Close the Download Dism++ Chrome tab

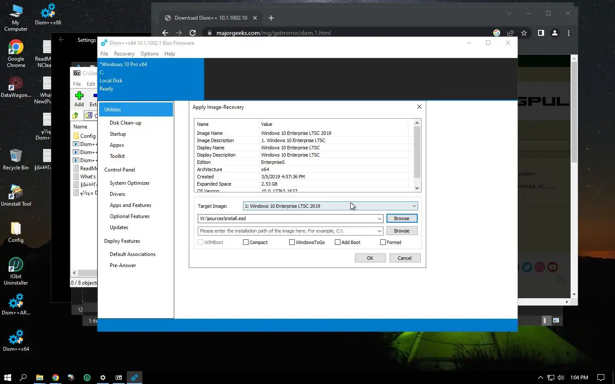click(x=255, y=18)
